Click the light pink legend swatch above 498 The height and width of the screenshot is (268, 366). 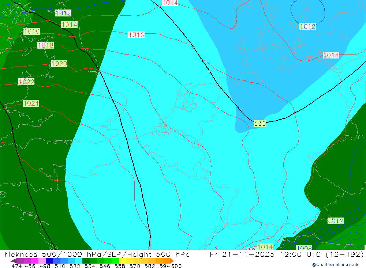coord(42,261)
